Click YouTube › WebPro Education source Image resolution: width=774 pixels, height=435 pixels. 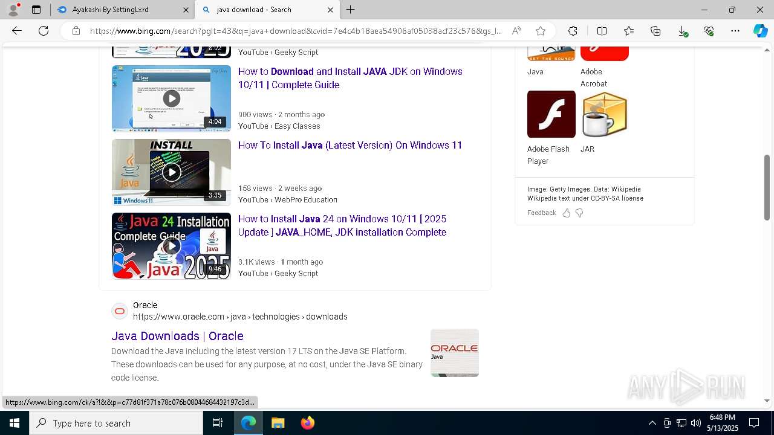(288, 199)
